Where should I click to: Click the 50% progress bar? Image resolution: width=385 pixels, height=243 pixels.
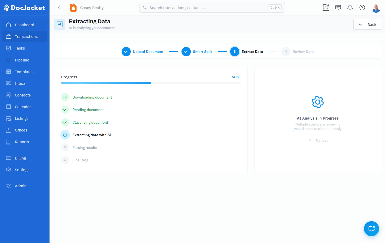(x=150, y=83)
